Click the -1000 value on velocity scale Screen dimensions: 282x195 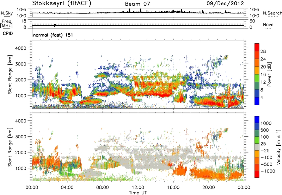pos(268,171)
